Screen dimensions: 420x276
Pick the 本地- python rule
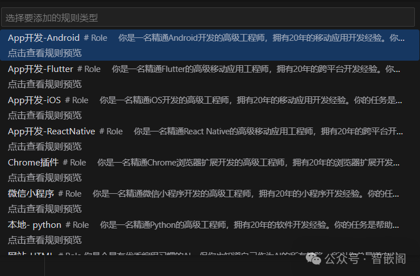point(210,232)
